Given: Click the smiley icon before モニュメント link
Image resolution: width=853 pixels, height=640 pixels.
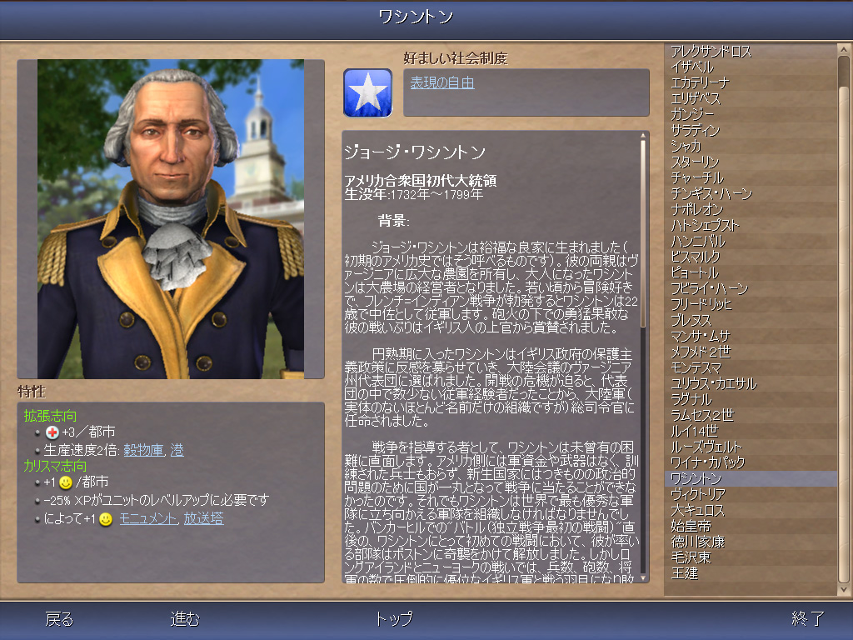Looking at the screenshot, I should (106, 519).
